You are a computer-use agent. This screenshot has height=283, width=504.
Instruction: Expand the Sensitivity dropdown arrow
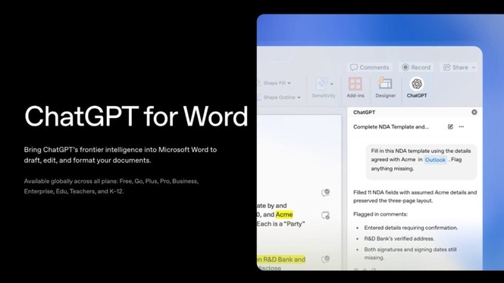(x=332, y=84)
